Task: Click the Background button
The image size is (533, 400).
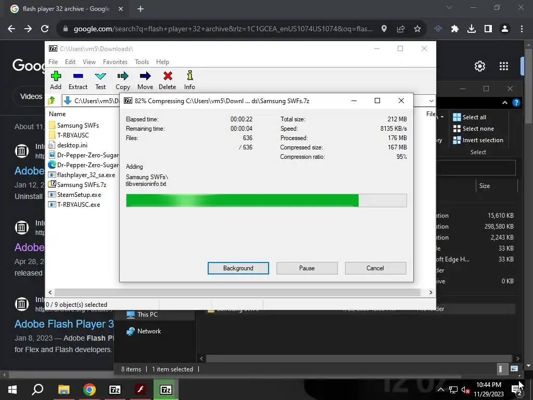Action: [x=238, y=268]
